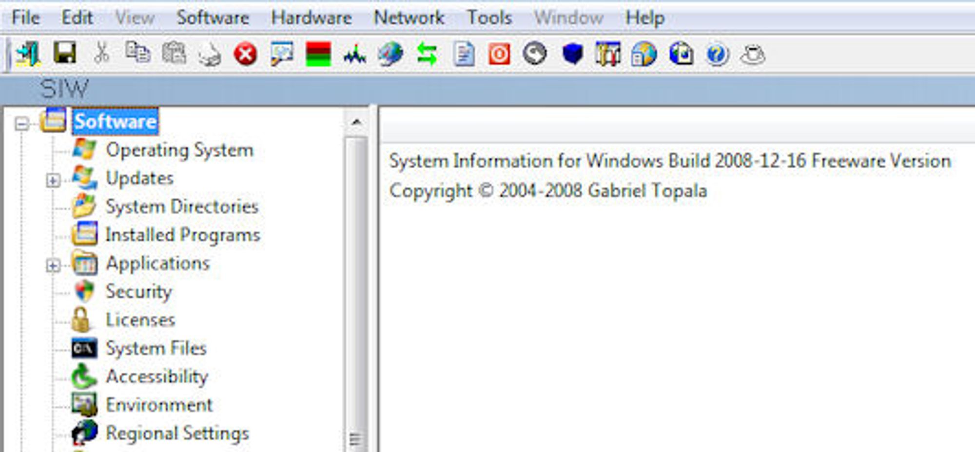The width and height of the screenshot is (975, 452).
Task: Expand the Updates tree node
Action: click(x=53, y=181)
